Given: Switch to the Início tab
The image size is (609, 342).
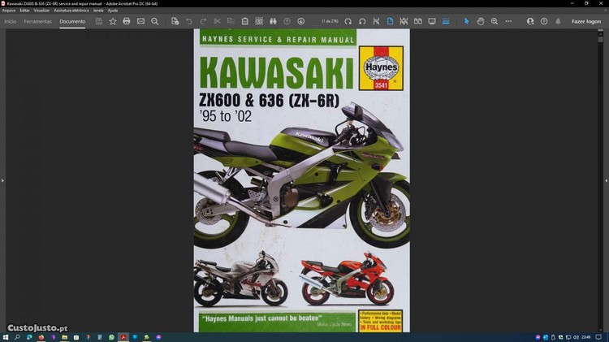Looking at the screenshot, I should pos(11,21).
